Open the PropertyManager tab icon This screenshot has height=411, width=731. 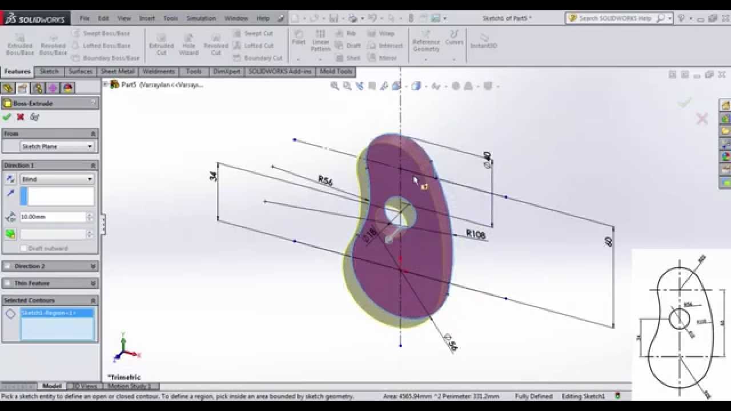[x=22, y=88]
